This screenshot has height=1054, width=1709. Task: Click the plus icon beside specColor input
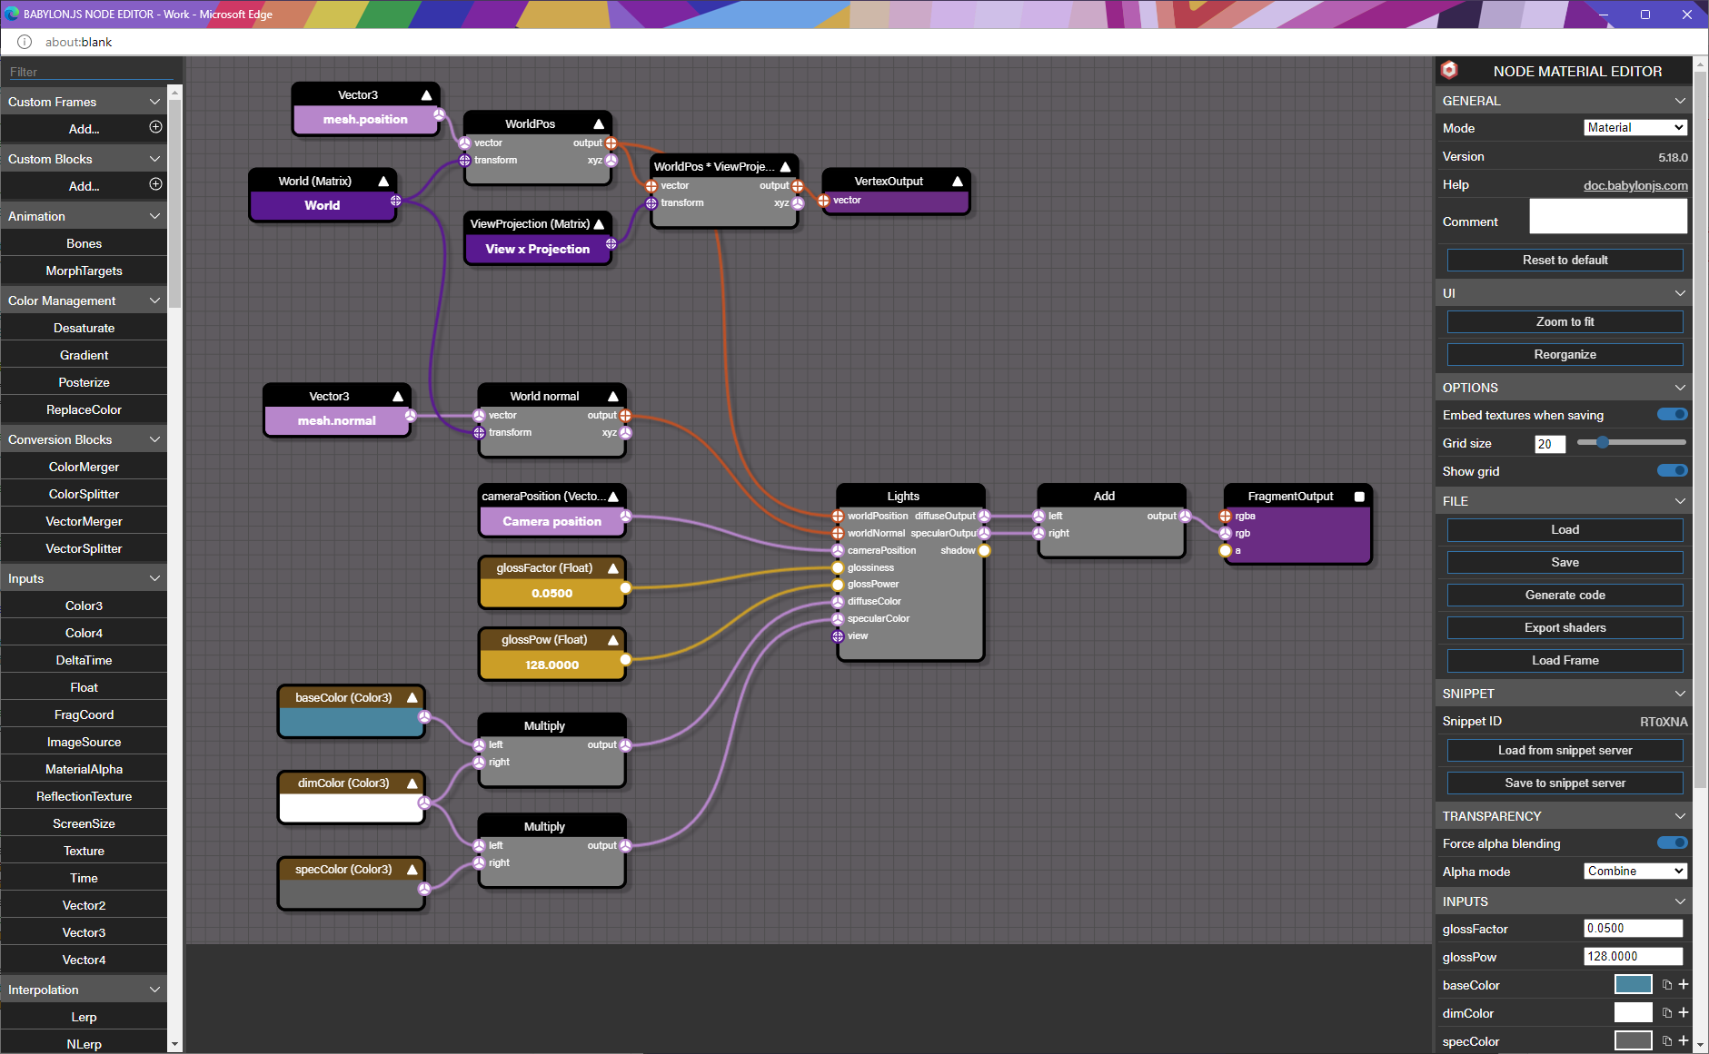(x=1684, y=1040)
